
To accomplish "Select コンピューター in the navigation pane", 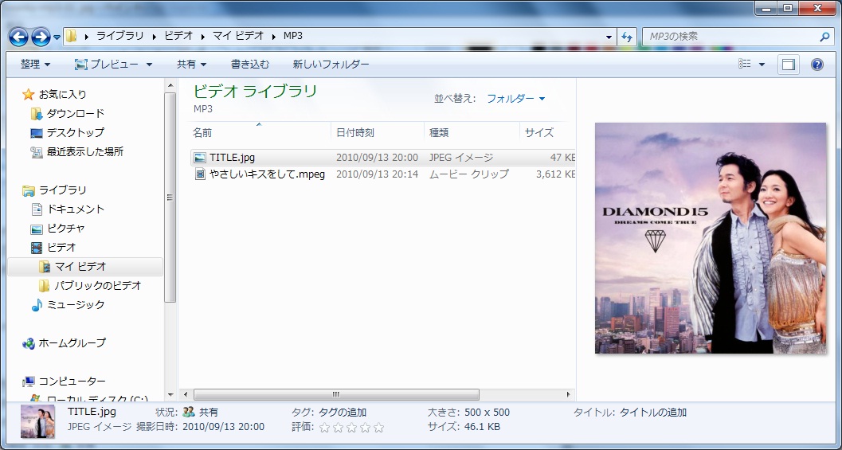I will tap(72, 382).
